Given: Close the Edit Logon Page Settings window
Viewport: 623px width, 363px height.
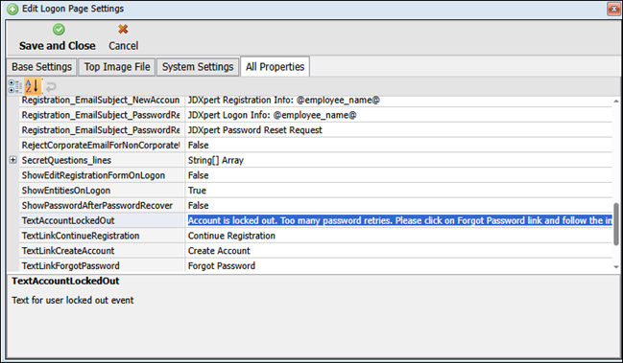Looking at the screenshot, I should coord(613,9).
